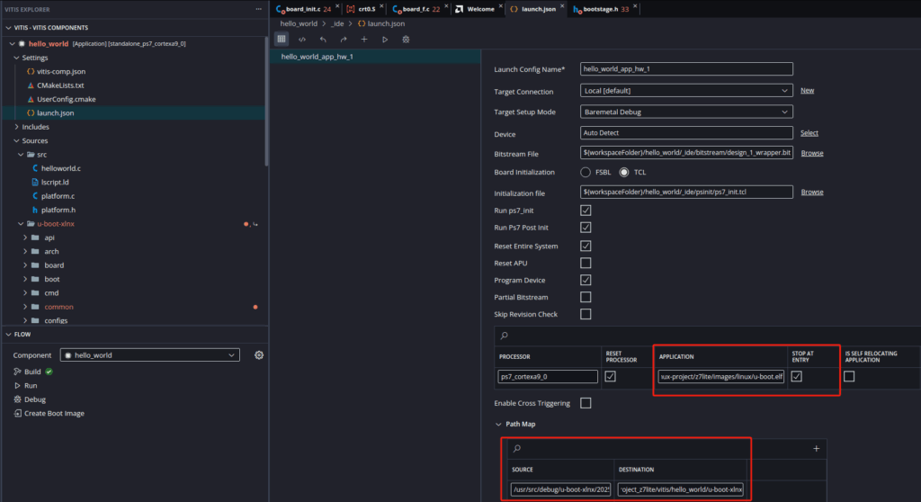The width and height of the screenshot is (921, 502).
Task: Enable Skip Revision Check checkbox
Action: [586, 314]
